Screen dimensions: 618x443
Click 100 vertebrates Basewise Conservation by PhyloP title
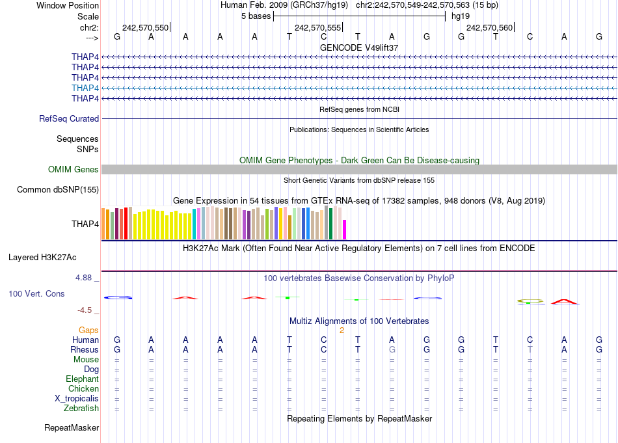pyautogui.click(x=359, y=278)
